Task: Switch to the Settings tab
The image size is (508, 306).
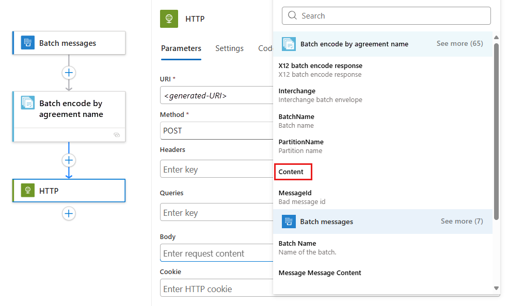Action: (229, 48)
